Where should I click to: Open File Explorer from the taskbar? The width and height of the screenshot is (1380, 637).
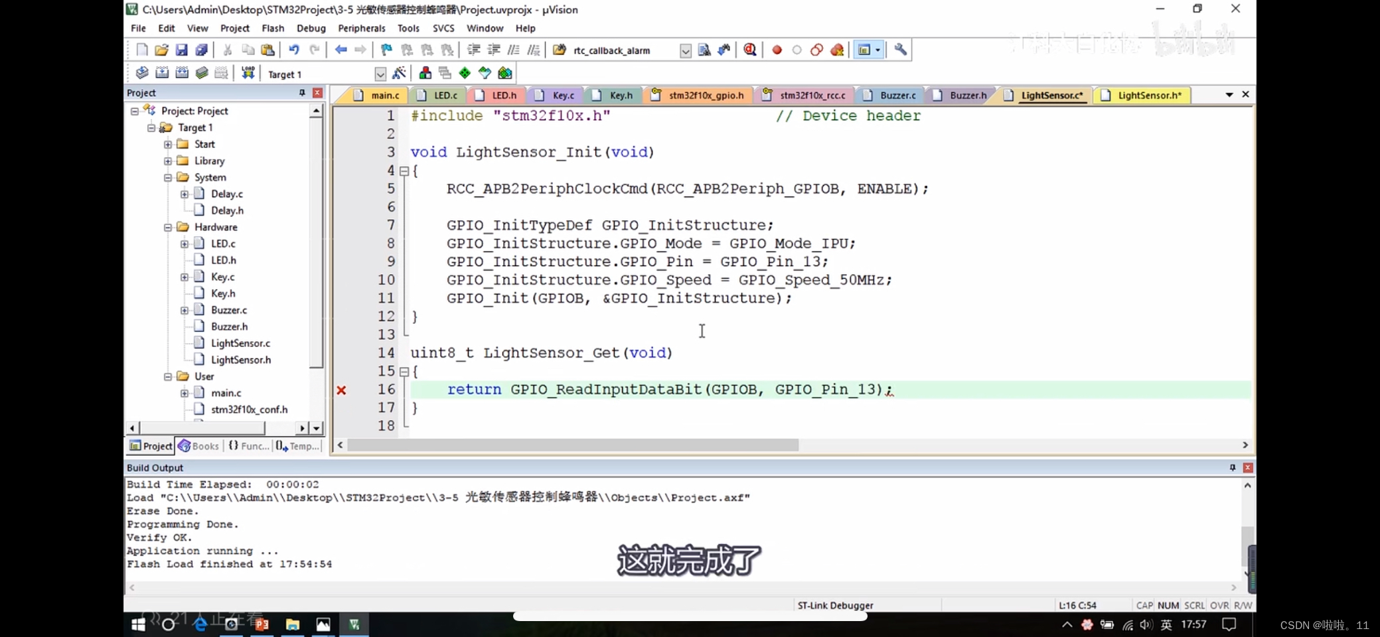(293, 624)
